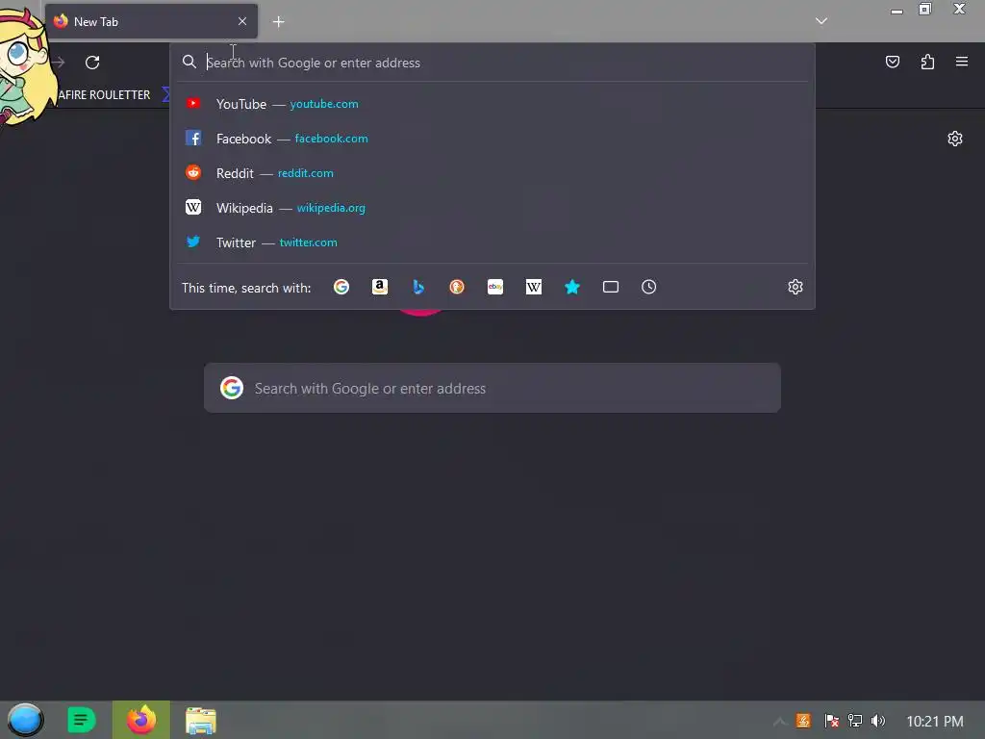Select the 'Wikipedia' suggestion title
985x739 pixels.
[x=244, y=208]
